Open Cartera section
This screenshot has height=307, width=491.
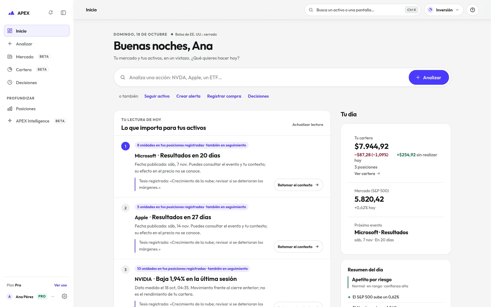(x=37, y=69)
